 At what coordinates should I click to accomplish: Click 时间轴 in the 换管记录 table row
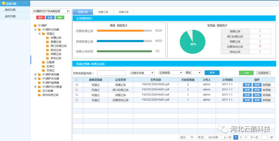pos(267,95)
